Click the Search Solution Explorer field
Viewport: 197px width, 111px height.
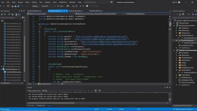tap(184, 18)
